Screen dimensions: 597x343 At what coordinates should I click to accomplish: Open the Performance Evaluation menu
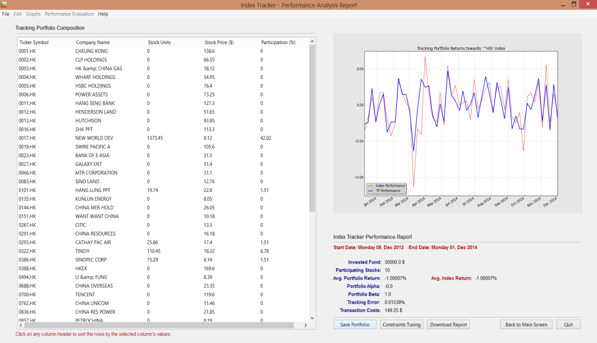coord(70,14)
